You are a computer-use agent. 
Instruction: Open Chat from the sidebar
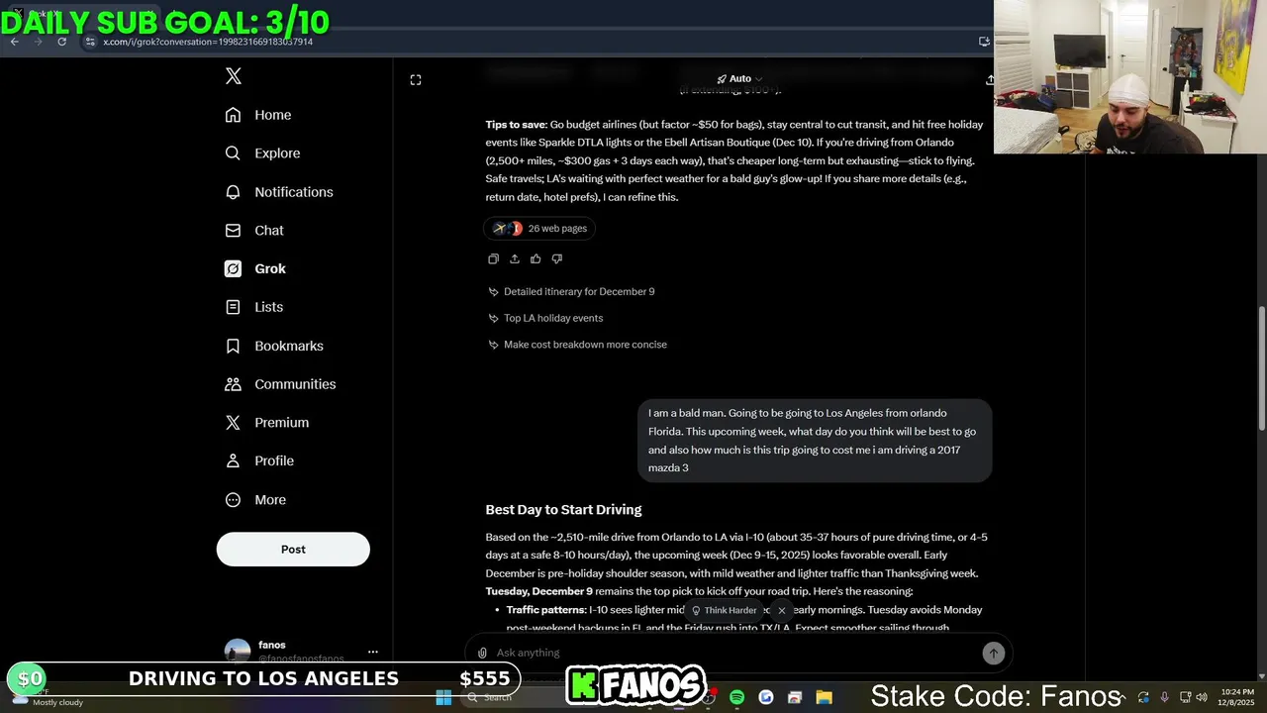(x=254, y=230)
